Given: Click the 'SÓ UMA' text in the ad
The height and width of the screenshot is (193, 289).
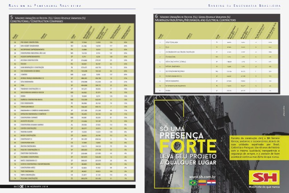Looking at the screenshot, I should (x=172, y=129).
